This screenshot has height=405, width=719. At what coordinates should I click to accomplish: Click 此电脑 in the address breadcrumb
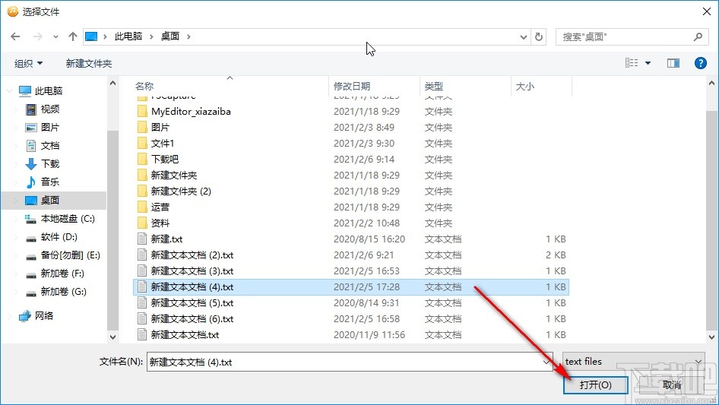click(128, 36)
